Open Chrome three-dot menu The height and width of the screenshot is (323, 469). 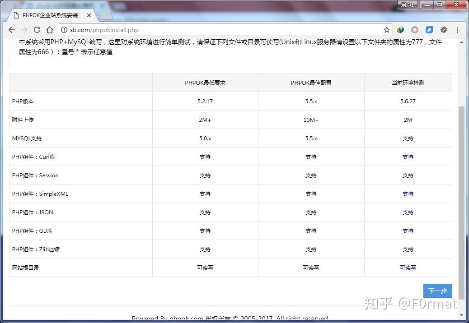click(x=457, y=30)
